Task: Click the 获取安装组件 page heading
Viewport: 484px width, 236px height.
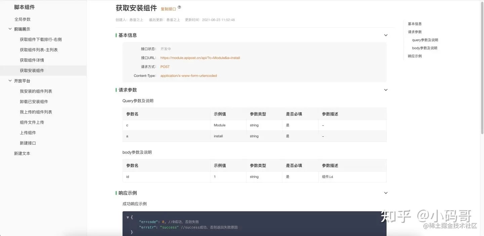Action: 136,8
